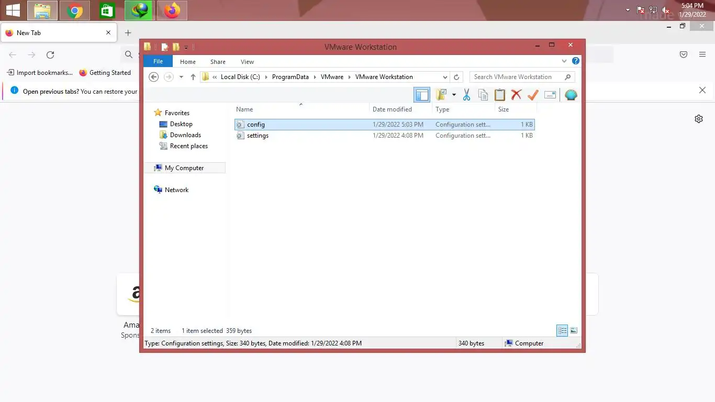Close the Firefox New Tab tab
Screen dimensions: 715x402
[108, 32]
